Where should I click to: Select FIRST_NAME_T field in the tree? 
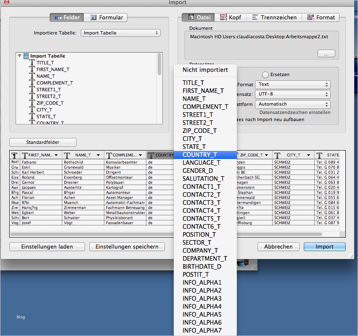coord(53,69)
